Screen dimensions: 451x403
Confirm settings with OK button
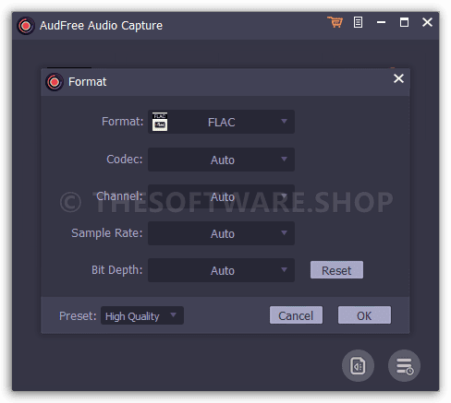364,315
